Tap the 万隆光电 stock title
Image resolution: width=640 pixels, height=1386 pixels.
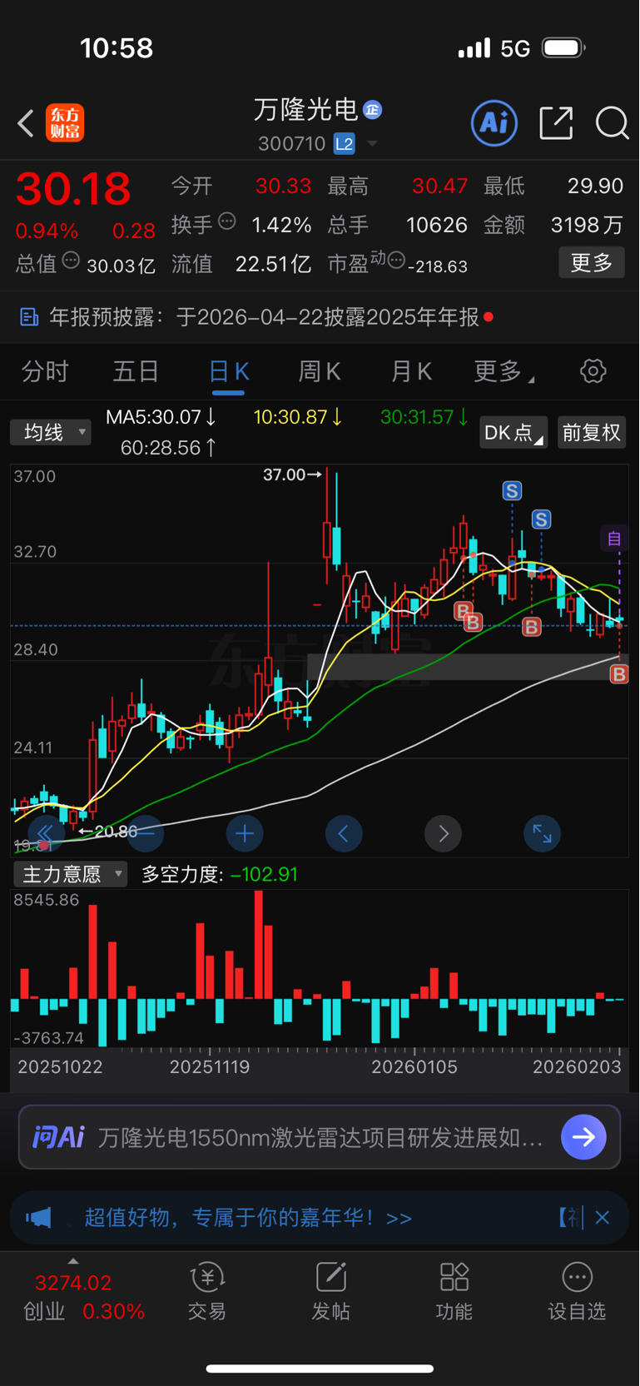[305, 109]
